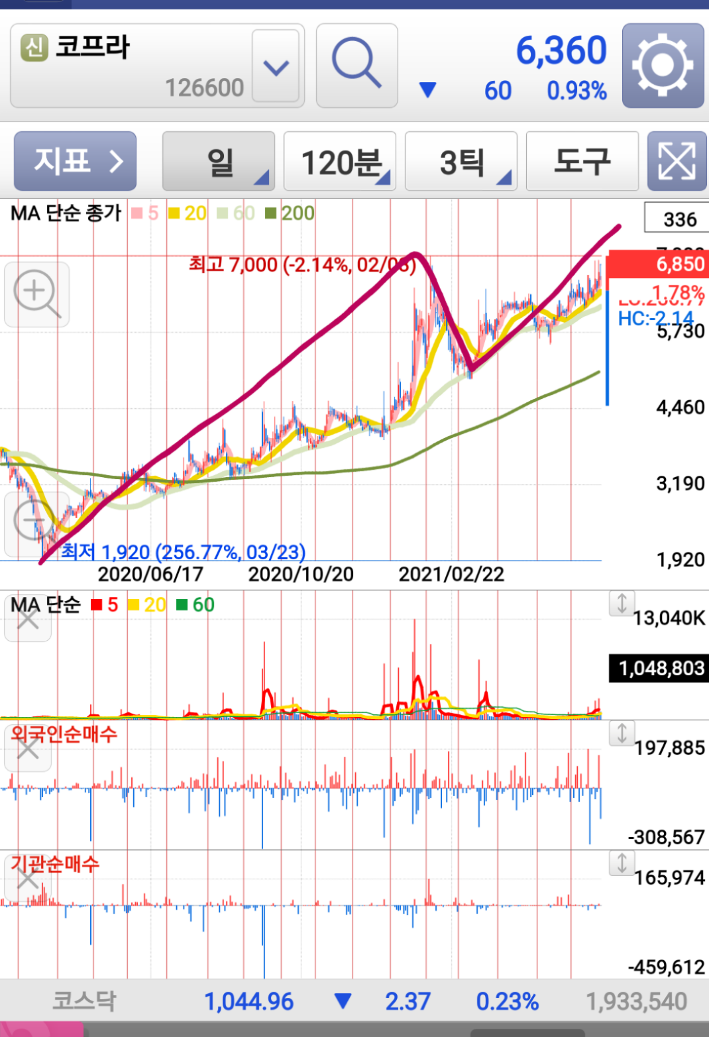Click resize arrow of 외국인순매수 panel
This screenshot has width=709, height=1037.
tap(622, 733)
